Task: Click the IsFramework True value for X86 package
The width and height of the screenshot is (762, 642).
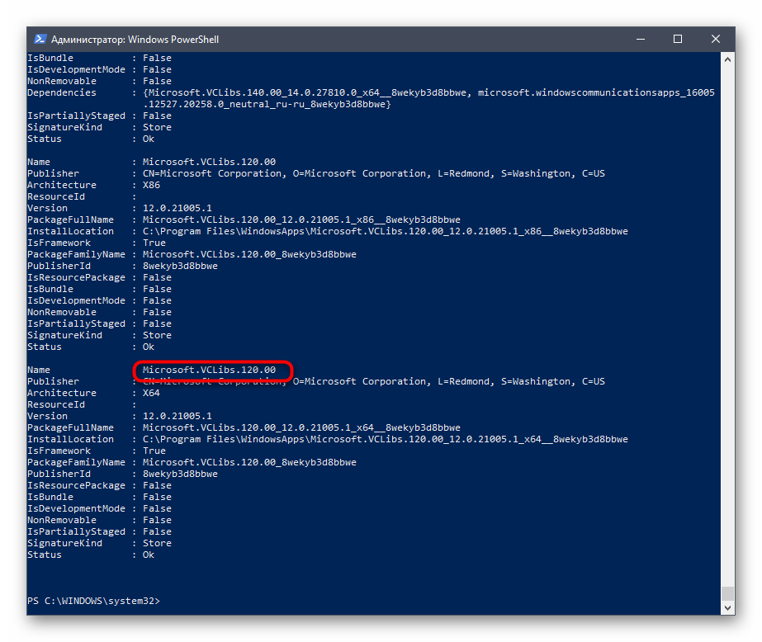Action: [154, 243]
